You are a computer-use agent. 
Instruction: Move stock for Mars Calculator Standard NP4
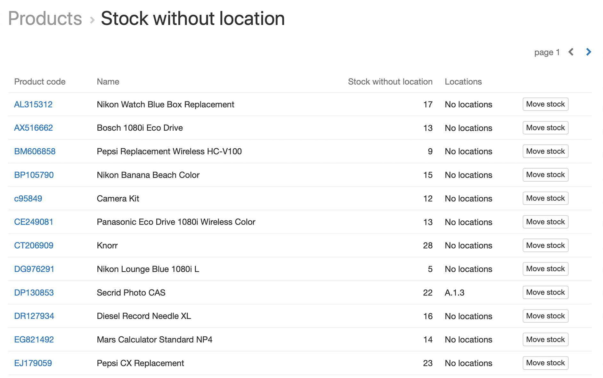tap(545, 339)
